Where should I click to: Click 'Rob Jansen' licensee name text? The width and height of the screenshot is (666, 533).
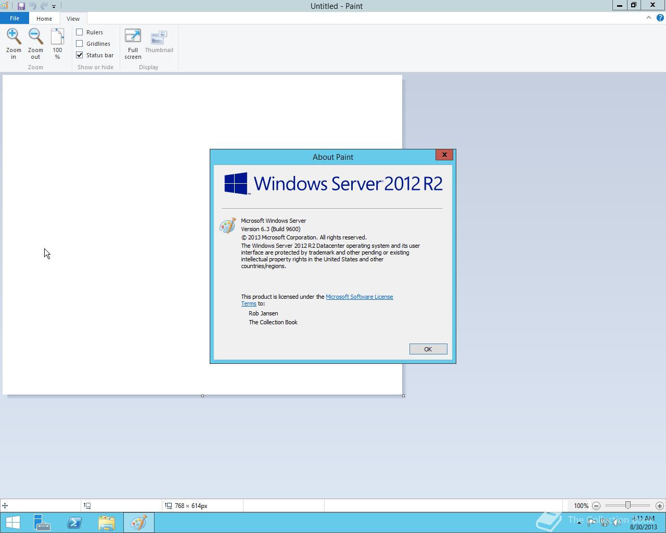tap(263, 313)
